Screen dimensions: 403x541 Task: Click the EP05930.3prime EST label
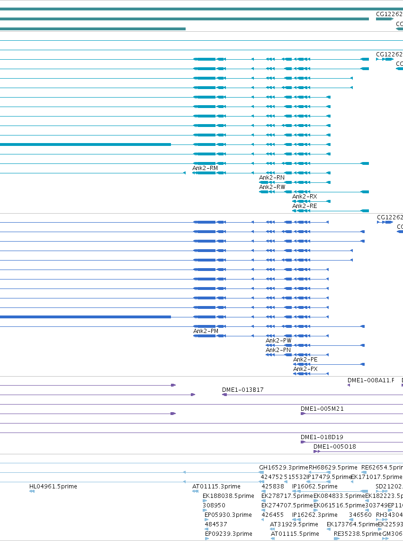point(228,515)
